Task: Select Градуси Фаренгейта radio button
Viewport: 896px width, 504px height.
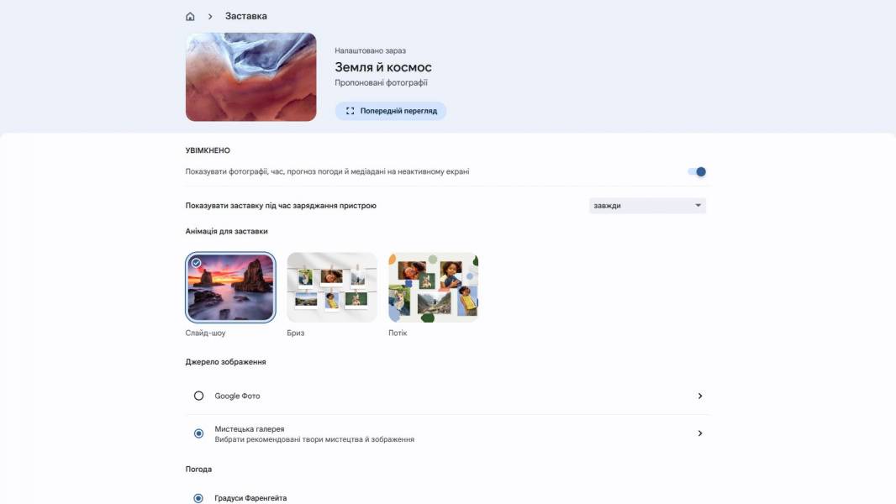Action: [x=198, y=498]
